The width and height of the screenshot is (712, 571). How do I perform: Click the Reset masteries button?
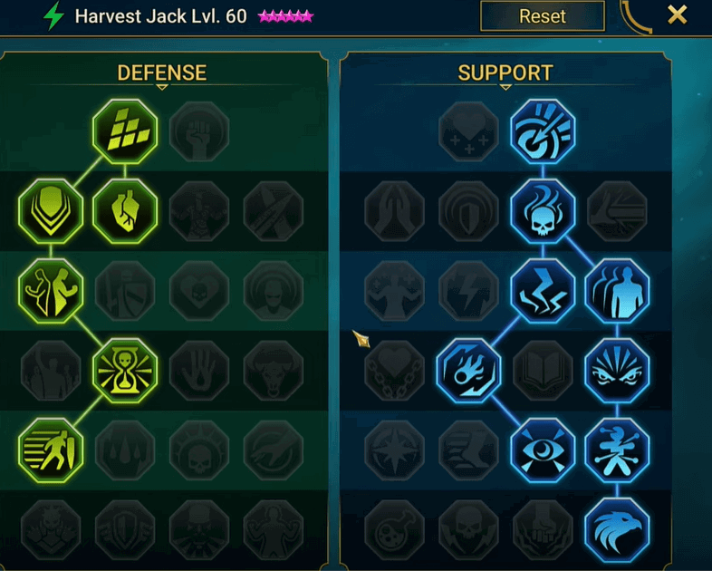pos(543,16)
